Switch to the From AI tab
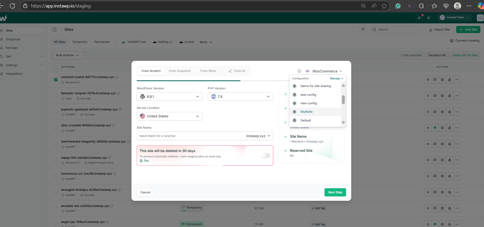The image size is (484, 227). coord(237,71)
